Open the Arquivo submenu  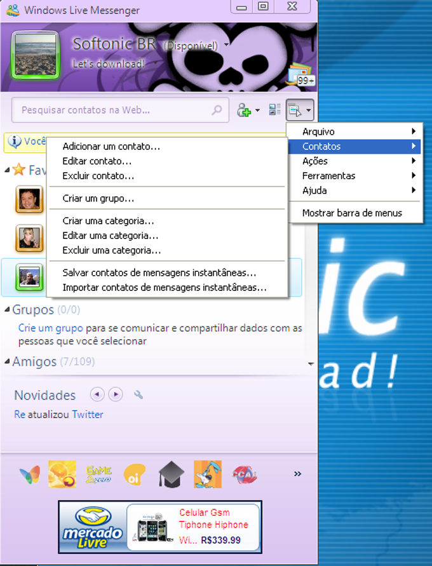(354, 131)
